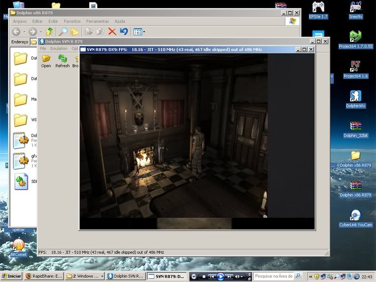Click the Move To folder icon

88,31
